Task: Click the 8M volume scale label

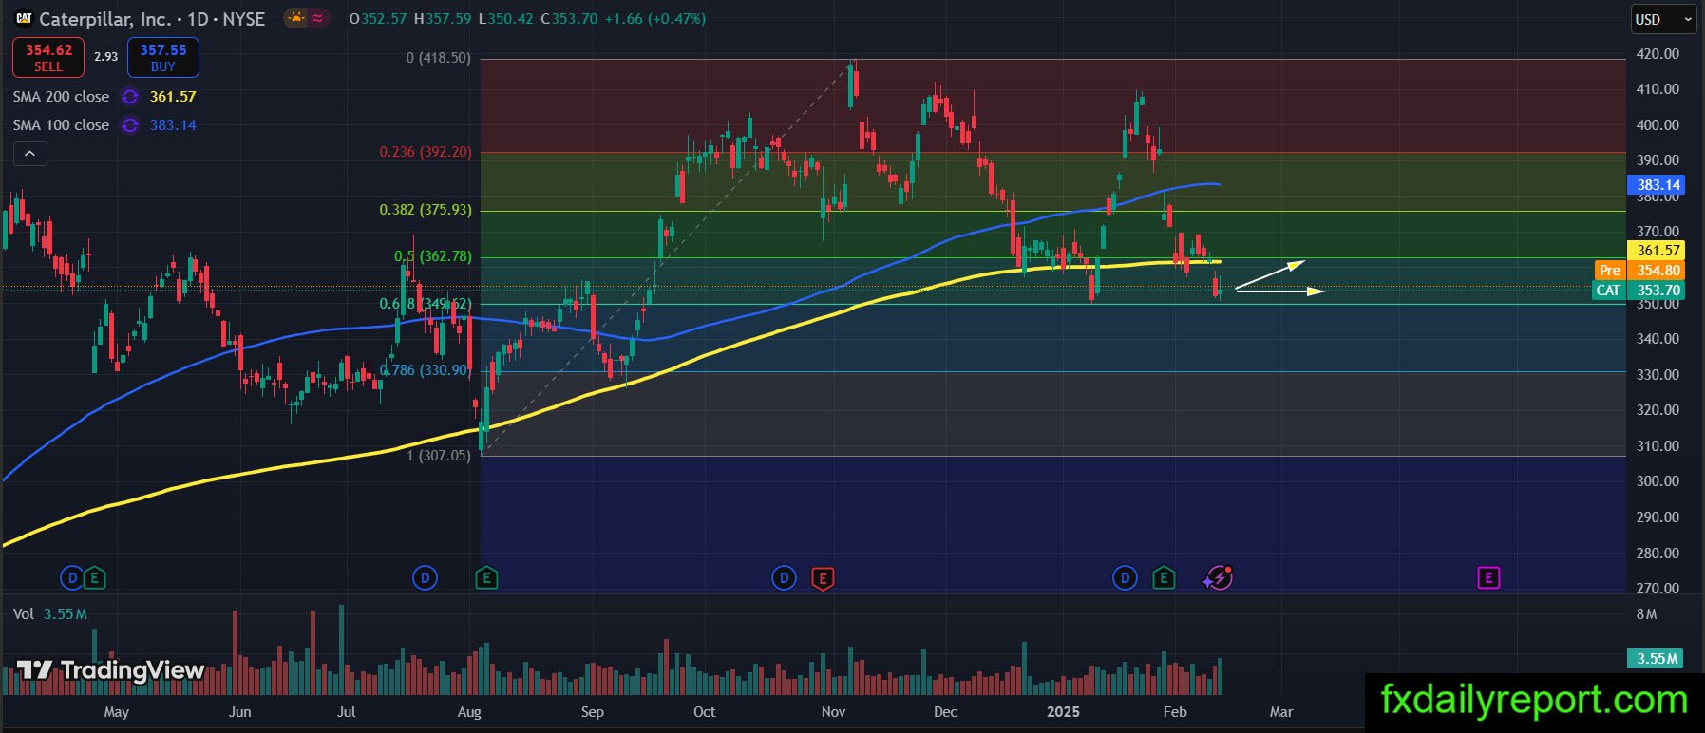Action: [1647, 614]
